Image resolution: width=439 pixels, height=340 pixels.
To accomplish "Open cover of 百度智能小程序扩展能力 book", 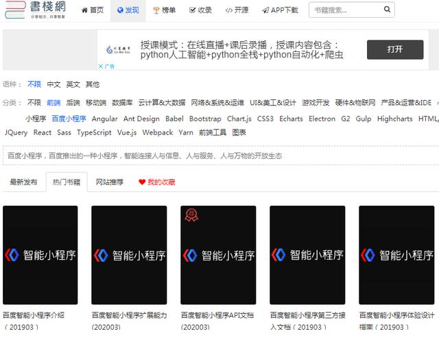I will [x=129, y=255].
